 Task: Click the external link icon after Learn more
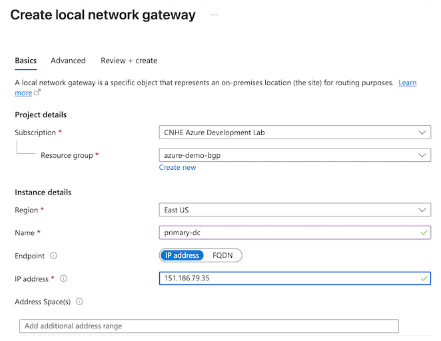point(37,92)
